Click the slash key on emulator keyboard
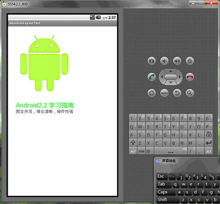 point(192,151)
